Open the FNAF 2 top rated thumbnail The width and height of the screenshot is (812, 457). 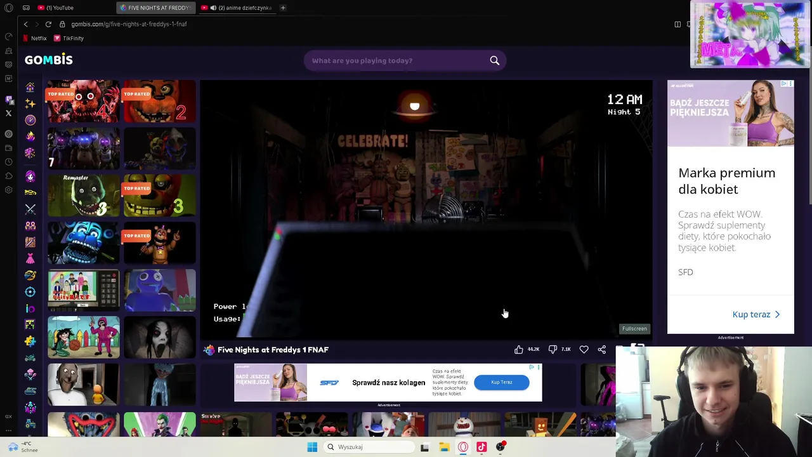pyautogui.click(x=160, y=101)
